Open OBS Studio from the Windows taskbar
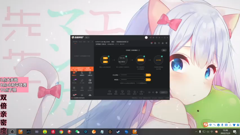 pyautogui.click(x=12, y=132)
